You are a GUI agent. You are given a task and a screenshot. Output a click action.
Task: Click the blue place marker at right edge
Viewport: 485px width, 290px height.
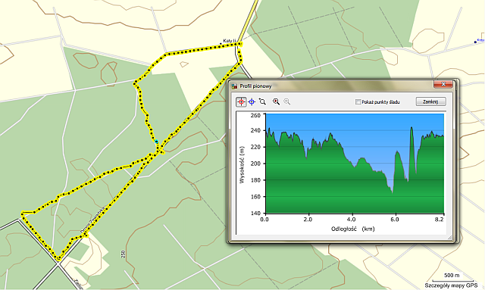click(475, 42)
